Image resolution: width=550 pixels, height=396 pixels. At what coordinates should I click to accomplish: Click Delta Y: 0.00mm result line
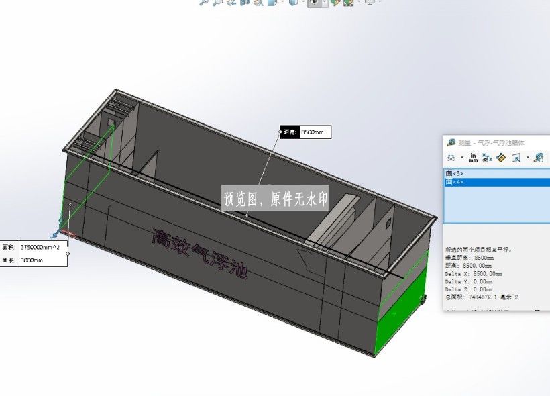point(469,281)
